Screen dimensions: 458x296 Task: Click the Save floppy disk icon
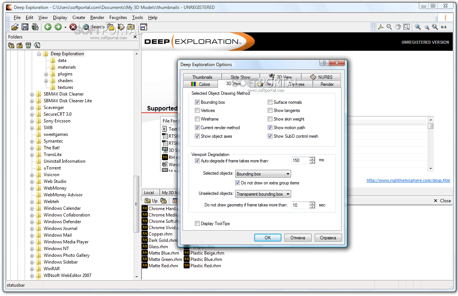point(25,27)
